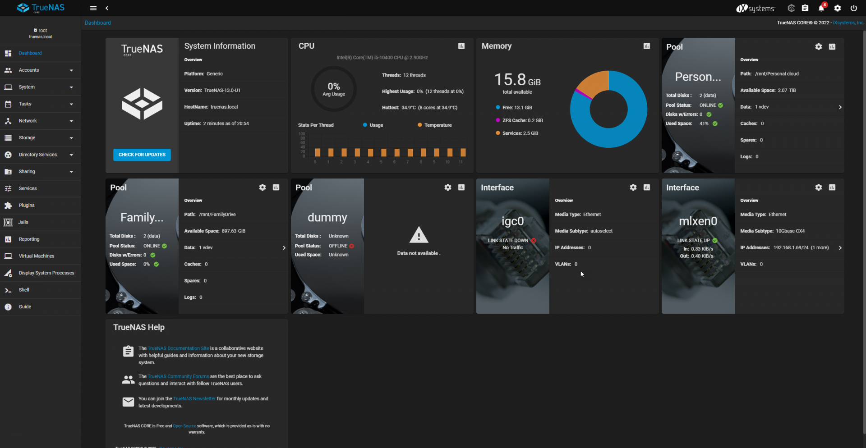Open reports chart icon for dummy pool
866x448 pixels.
[461, 187]
